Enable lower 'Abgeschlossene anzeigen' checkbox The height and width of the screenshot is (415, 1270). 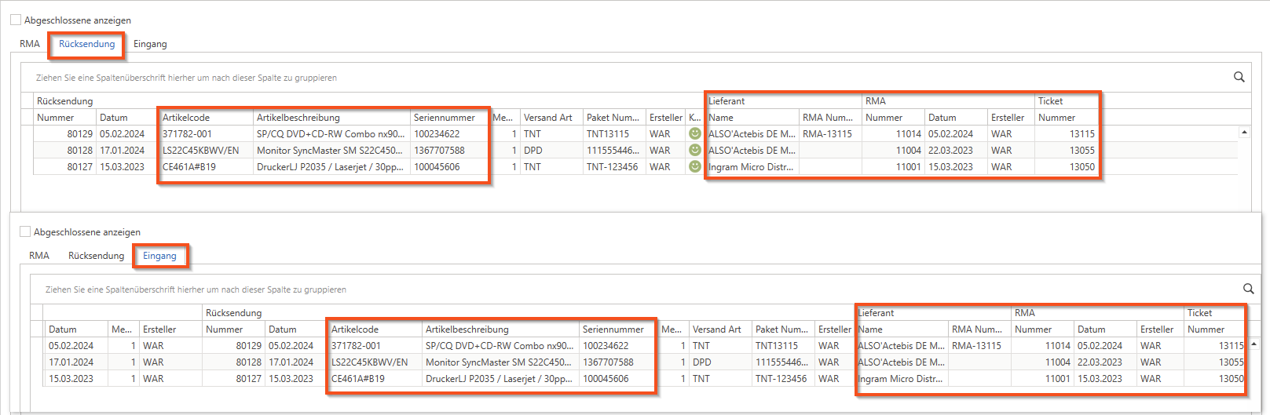25,232
